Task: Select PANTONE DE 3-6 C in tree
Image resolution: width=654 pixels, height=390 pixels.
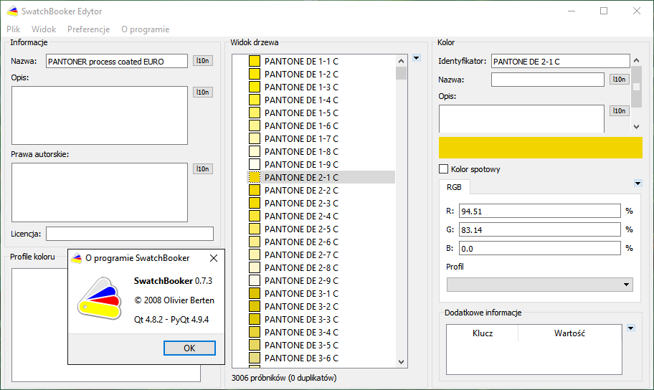Action: click(301, 358)
